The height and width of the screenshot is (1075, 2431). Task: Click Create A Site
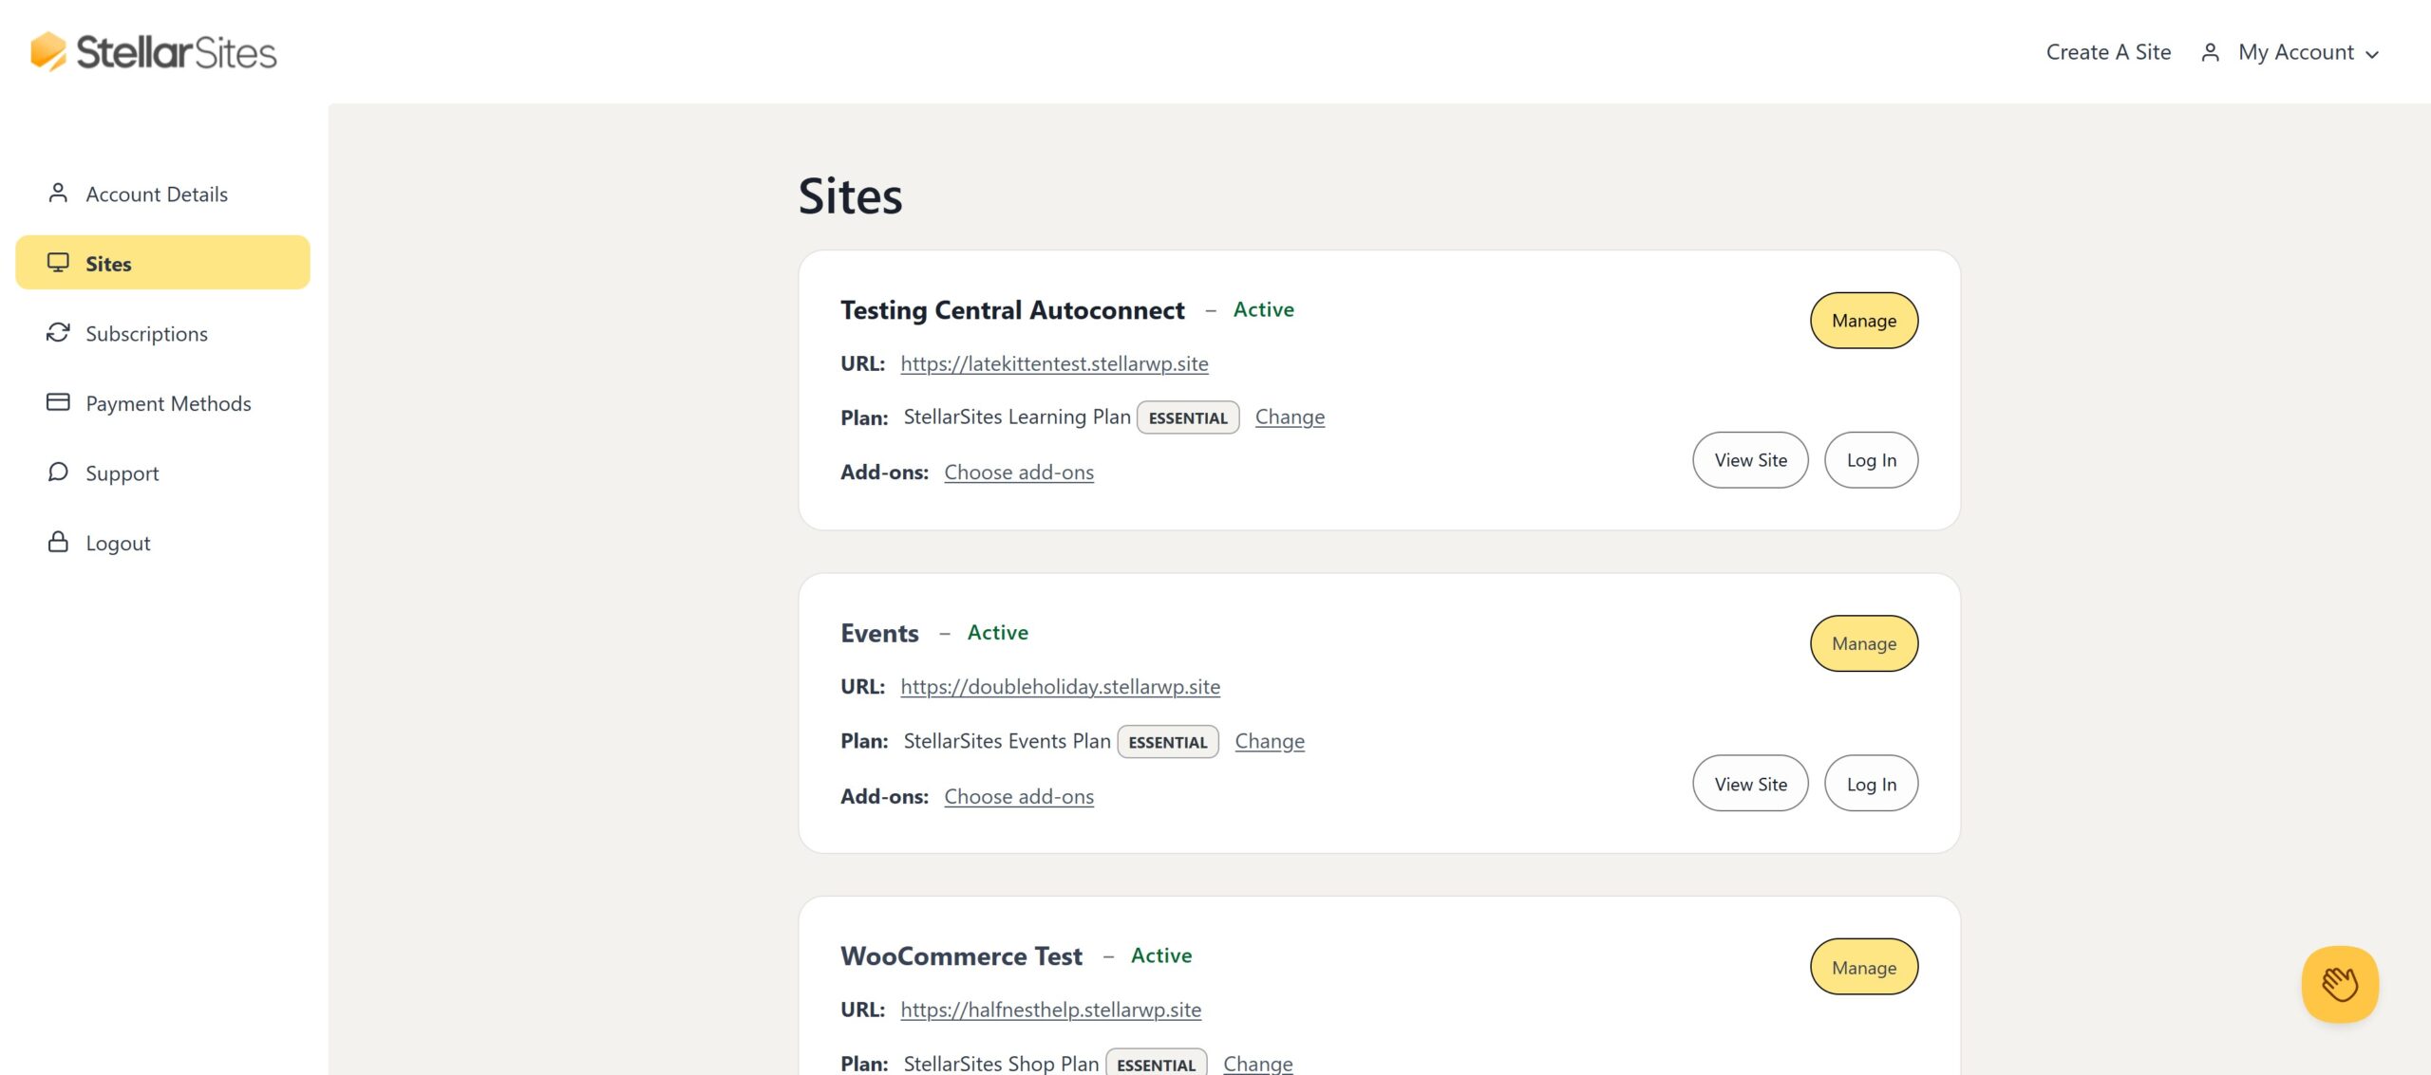(x=2107, y=52)
